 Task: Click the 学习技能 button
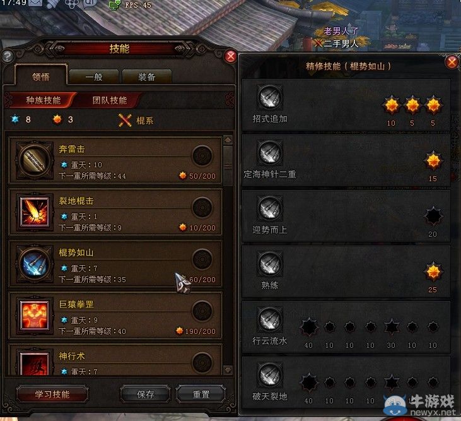(x=52, y=394)
